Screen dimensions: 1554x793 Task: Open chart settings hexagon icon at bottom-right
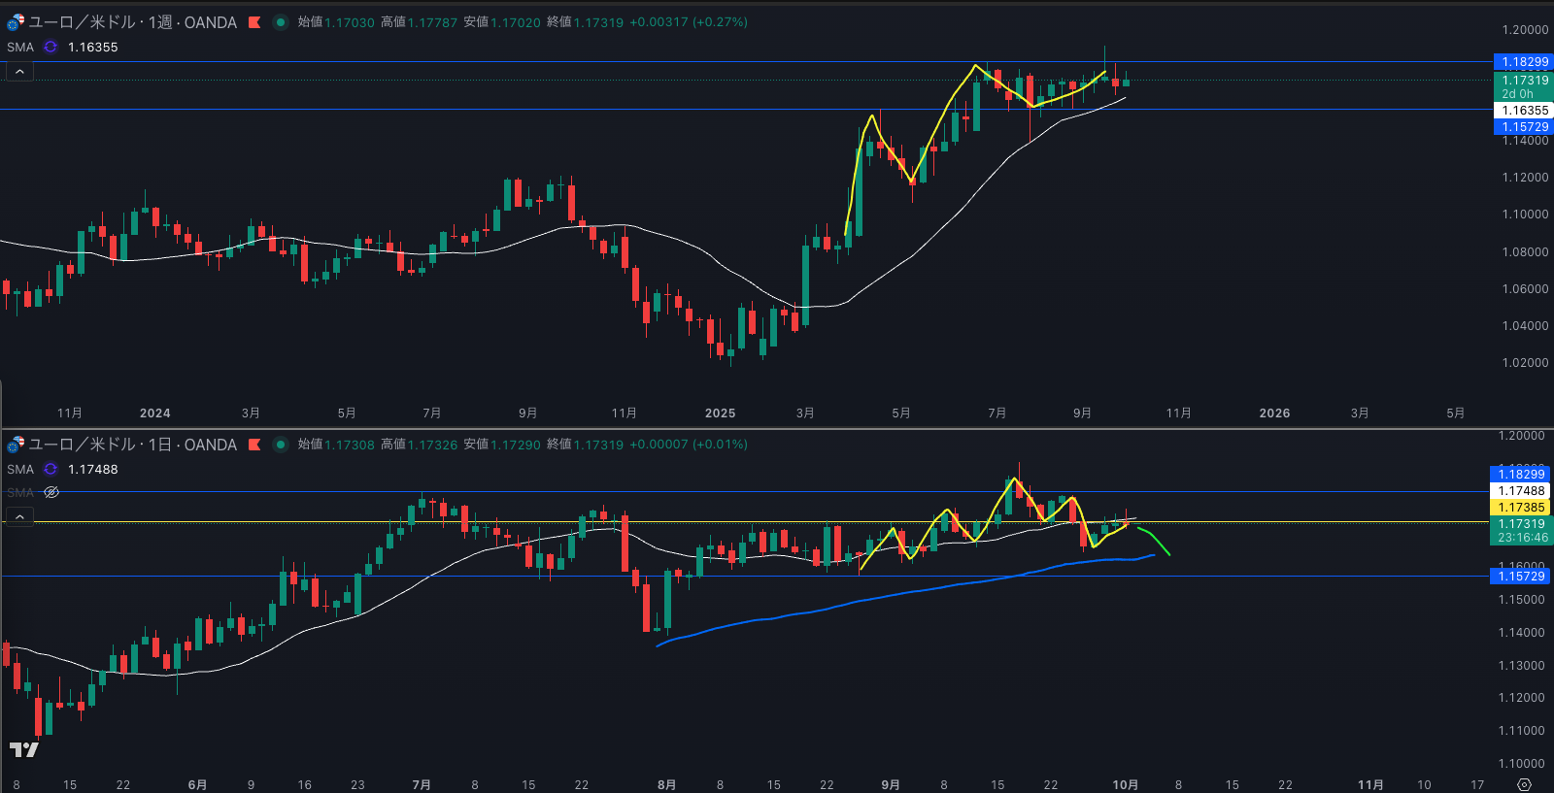(x=1524, y=784)
